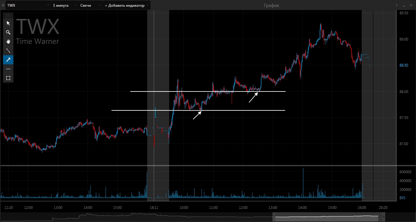416x222 pixels.
Task: Click the 89.50 price axis label
Action: (404, 13)
